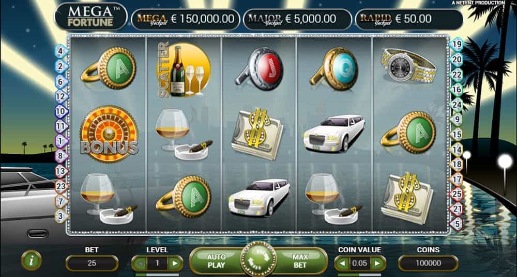
Task: Click the Scatter champagne symbol
Action: click(x=183, y=70)
